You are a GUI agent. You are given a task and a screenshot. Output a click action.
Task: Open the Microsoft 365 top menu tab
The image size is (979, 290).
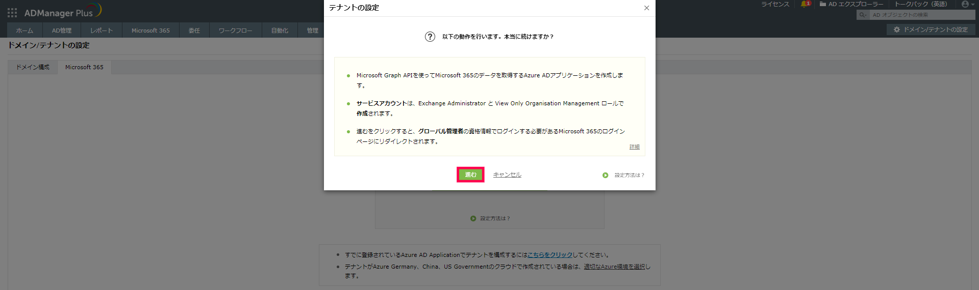[x=150, y=31]
